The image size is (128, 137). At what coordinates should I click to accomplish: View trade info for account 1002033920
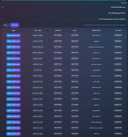pos(14,35)
